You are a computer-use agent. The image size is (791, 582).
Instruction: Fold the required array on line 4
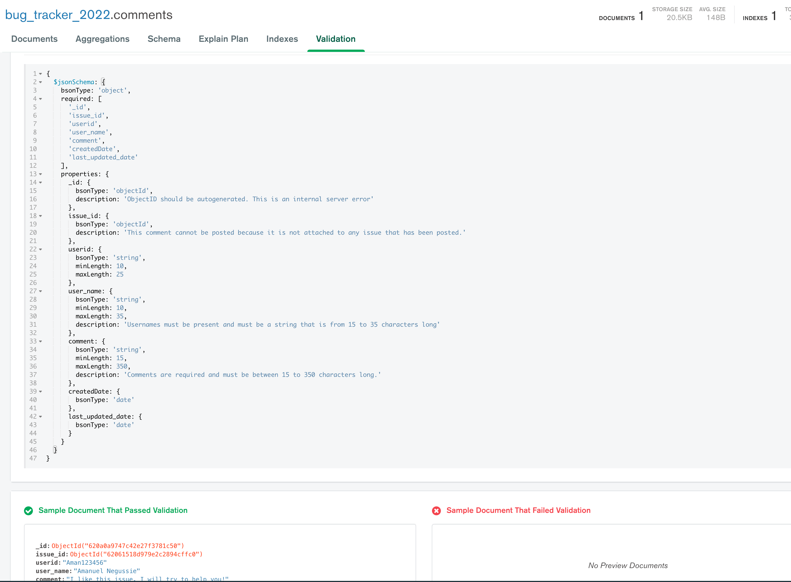tap(40, 99)
